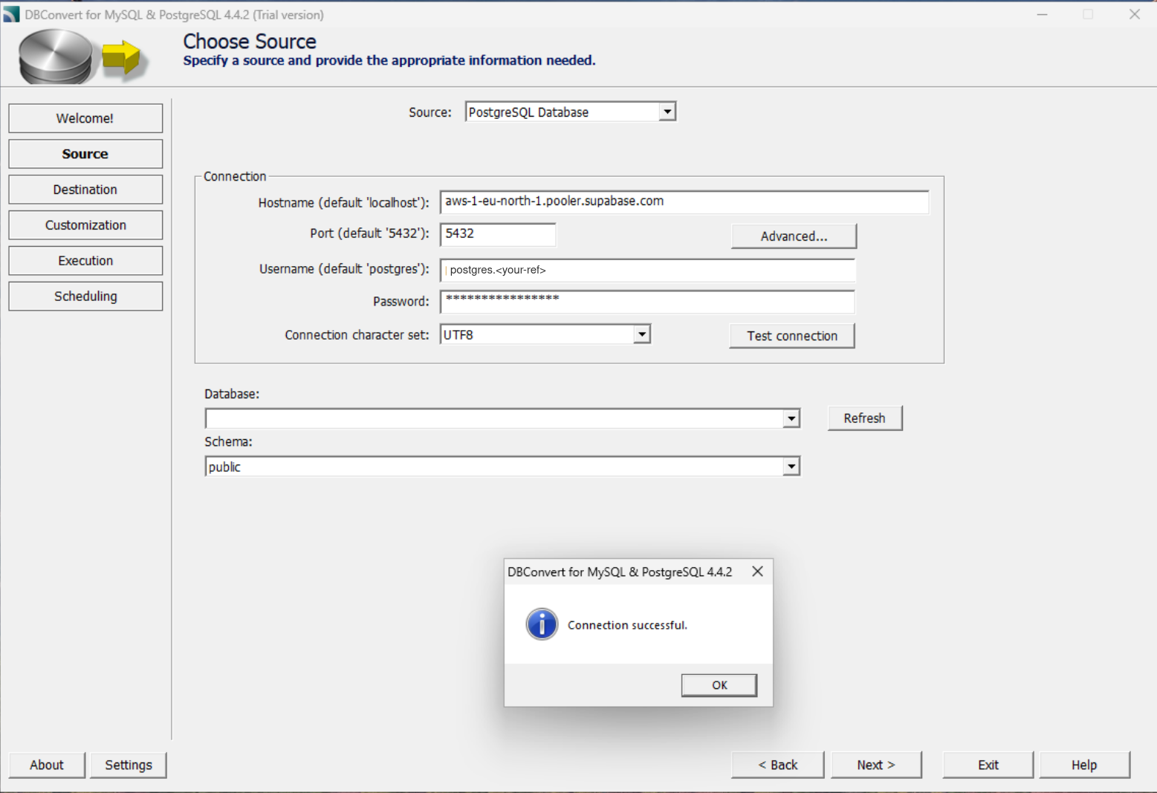Image resolution: width=1157 pixels, height=793 pixels.
Task: Expand the Schema dropdown arrow
Action: [791, 467]
